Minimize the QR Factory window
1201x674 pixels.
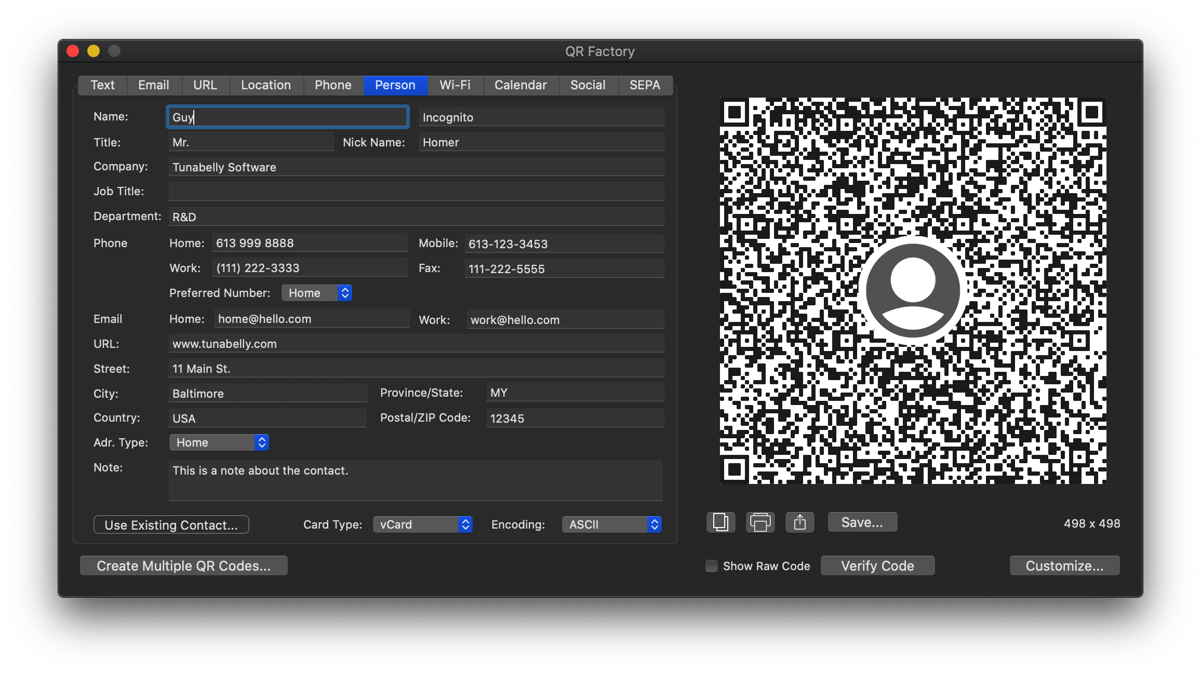tap(94, 51)
